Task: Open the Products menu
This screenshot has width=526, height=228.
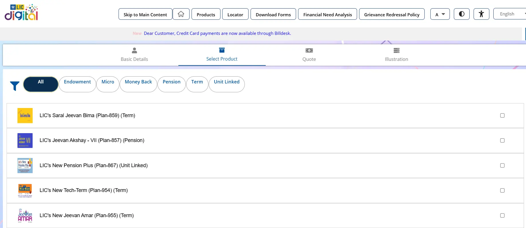Action: point(206,14)
